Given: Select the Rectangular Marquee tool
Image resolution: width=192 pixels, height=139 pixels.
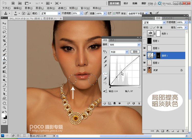Looking at the screenshot, I should [4, 28].
